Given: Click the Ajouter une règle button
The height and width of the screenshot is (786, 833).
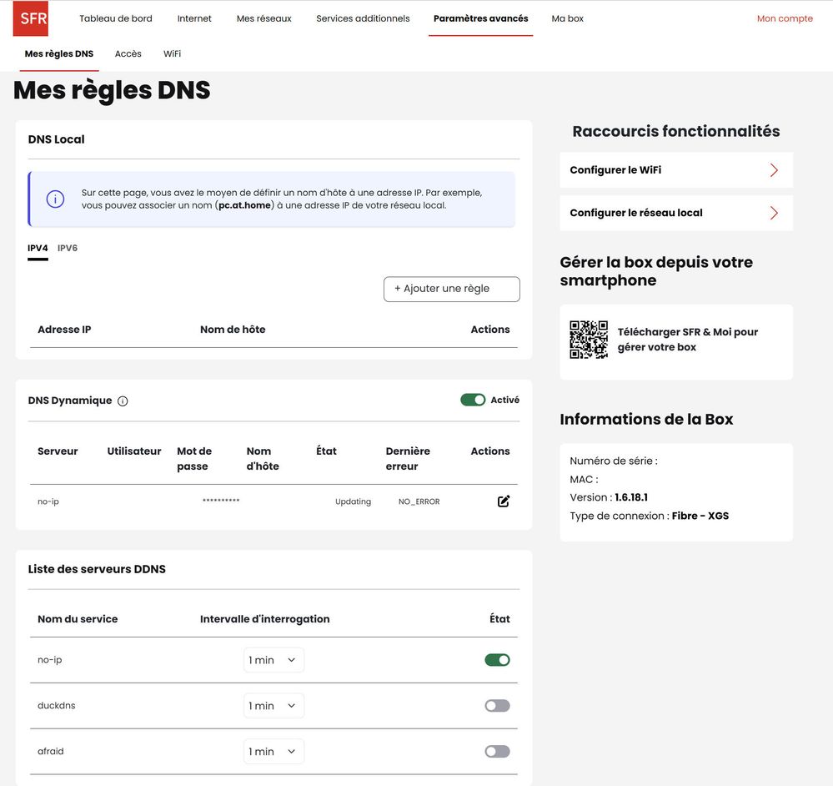Looking at the screenshot, I should [x=451, y=289].
